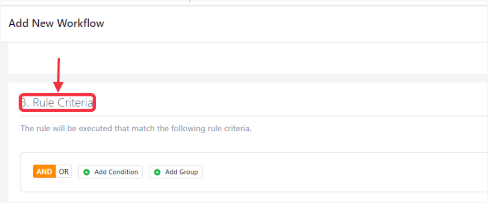
Task: Select the AND operator toggle
Action: click(x=44, y=172)
